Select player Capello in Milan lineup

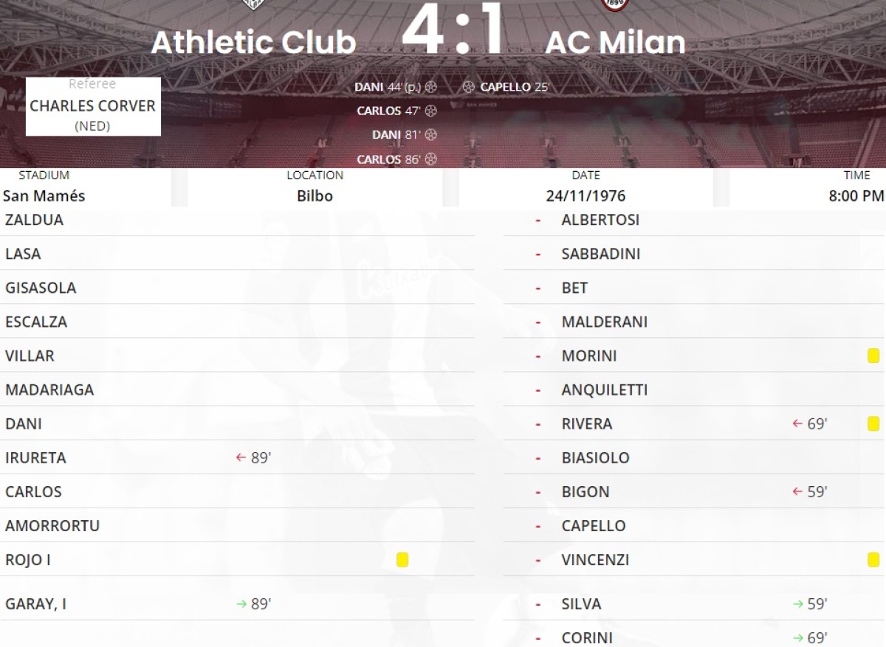(x=593, y=526)
